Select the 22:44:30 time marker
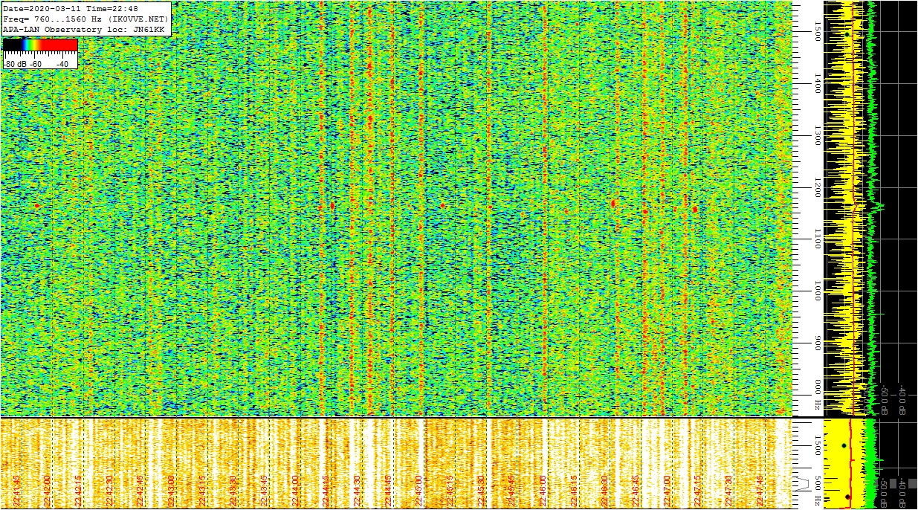 (x=357, y=491)
